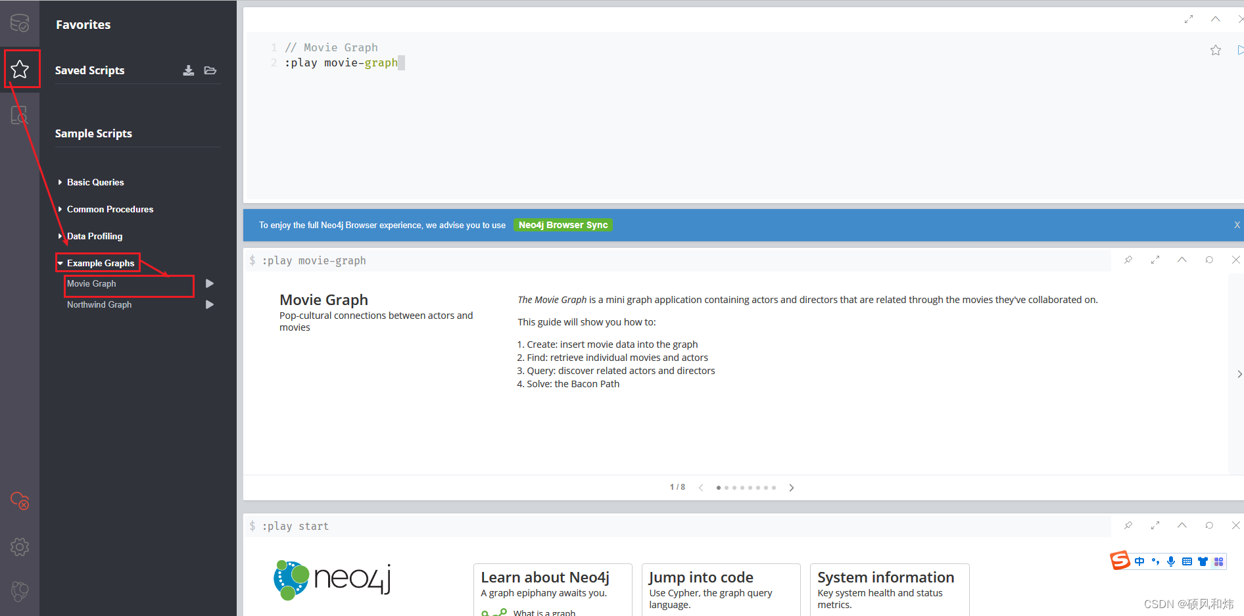Open the About Neo4j sidebar icon
The image size is (1244, 616).
[20, 592]
